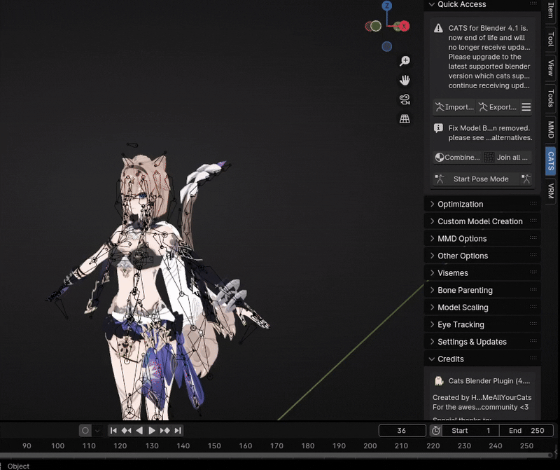The height and width of the screenshot is (470, 560).
Task: Click the timeline clock icon
Action: (x=435, y=431)
